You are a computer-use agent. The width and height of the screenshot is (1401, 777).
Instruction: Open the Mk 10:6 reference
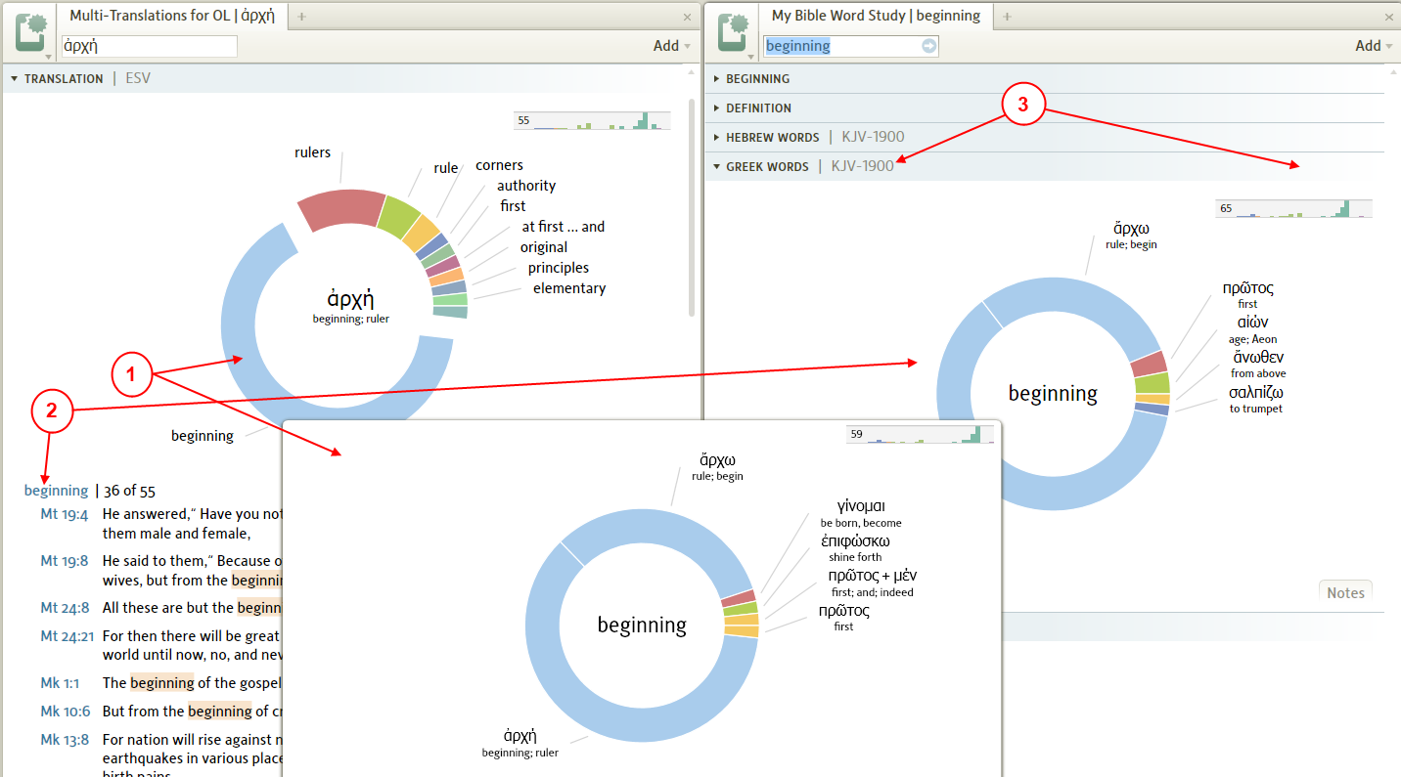[64, 712]
